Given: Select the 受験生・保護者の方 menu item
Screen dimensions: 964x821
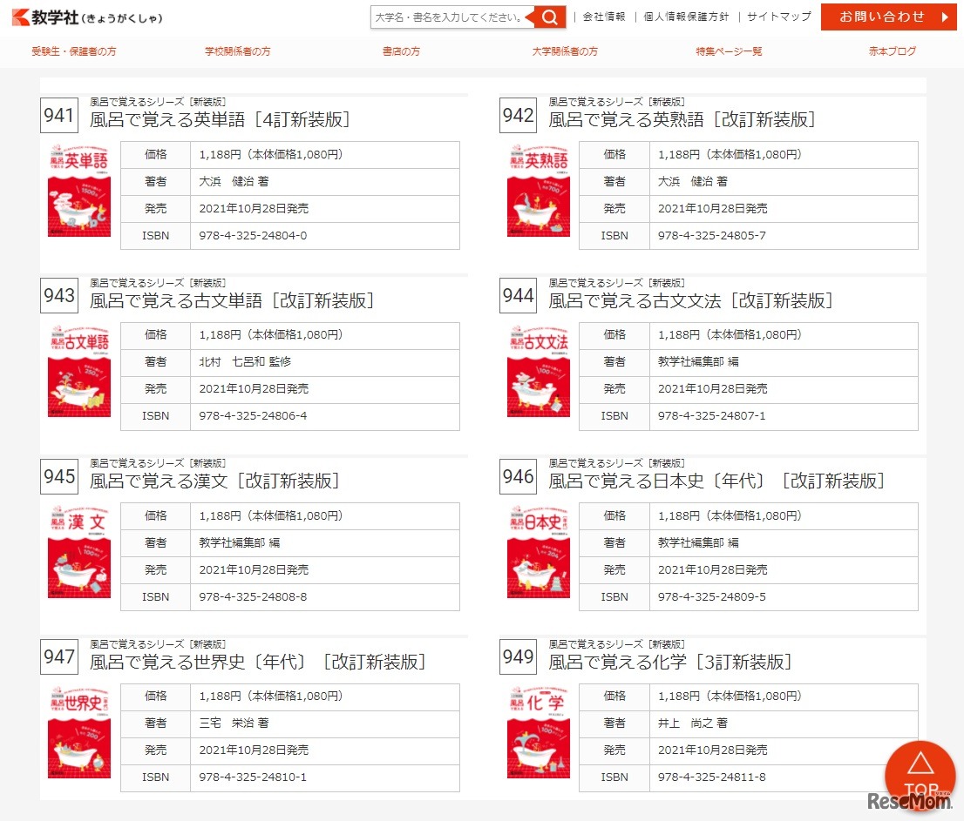Looking at the screenshot, I should 74,51.
